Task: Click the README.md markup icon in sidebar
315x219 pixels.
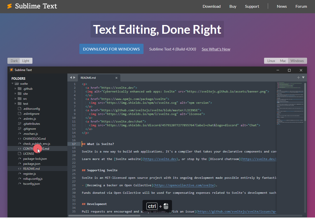Action: click(20, 168)
